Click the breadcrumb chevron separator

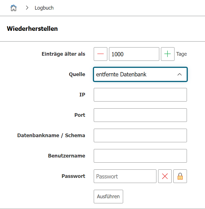pos(27,8)
